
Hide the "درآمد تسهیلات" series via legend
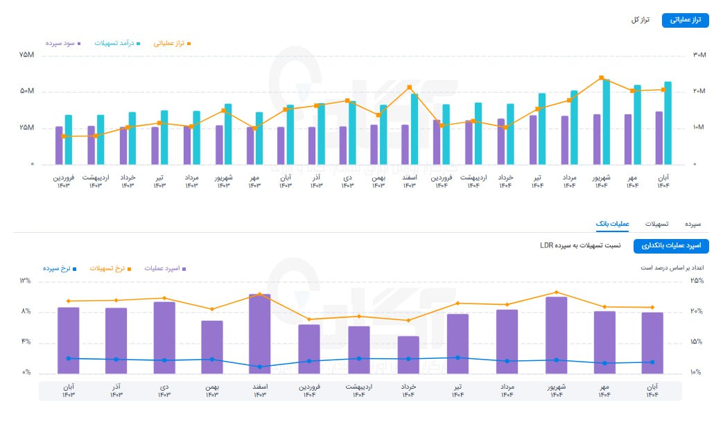(x=116, y=43)
